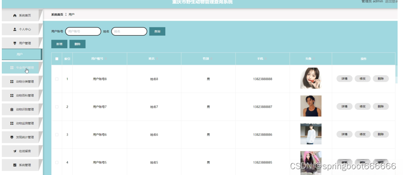Click 系统首页 in the breadcrumb

click(57, 15)
